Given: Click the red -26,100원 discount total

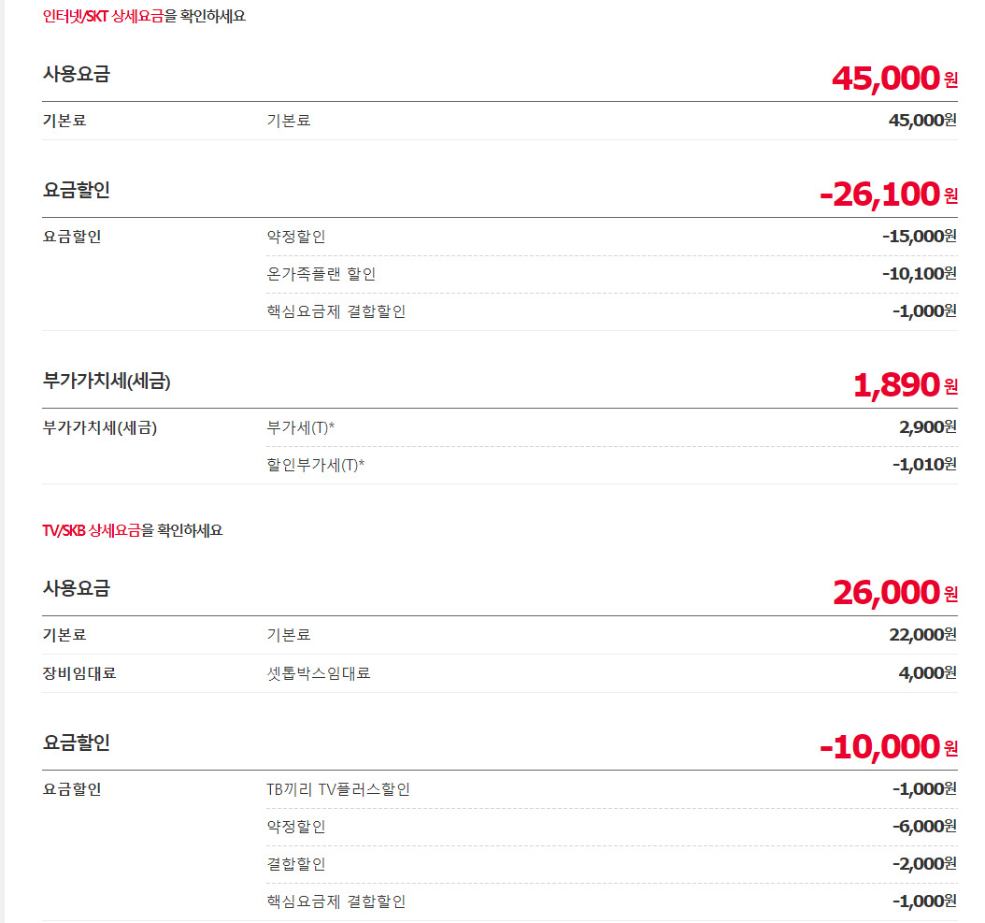Looking at the screenshot, I should coord(887,194).
